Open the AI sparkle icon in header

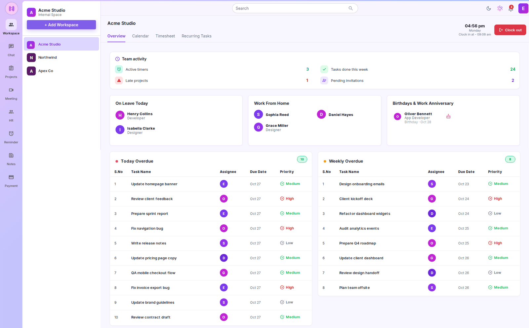(500, 9)
